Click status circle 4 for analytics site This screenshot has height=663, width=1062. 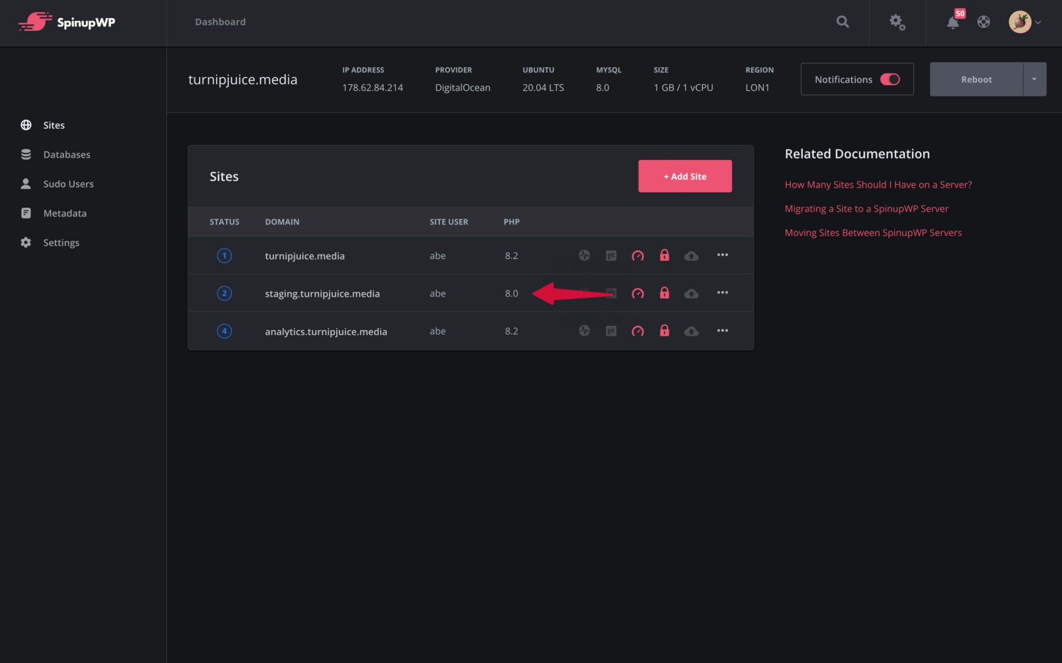pyautogui.click(x=224, y=331)
